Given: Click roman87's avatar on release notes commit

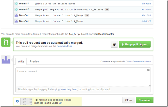Looking at the screenshot, I should click(x=17, y=4).
